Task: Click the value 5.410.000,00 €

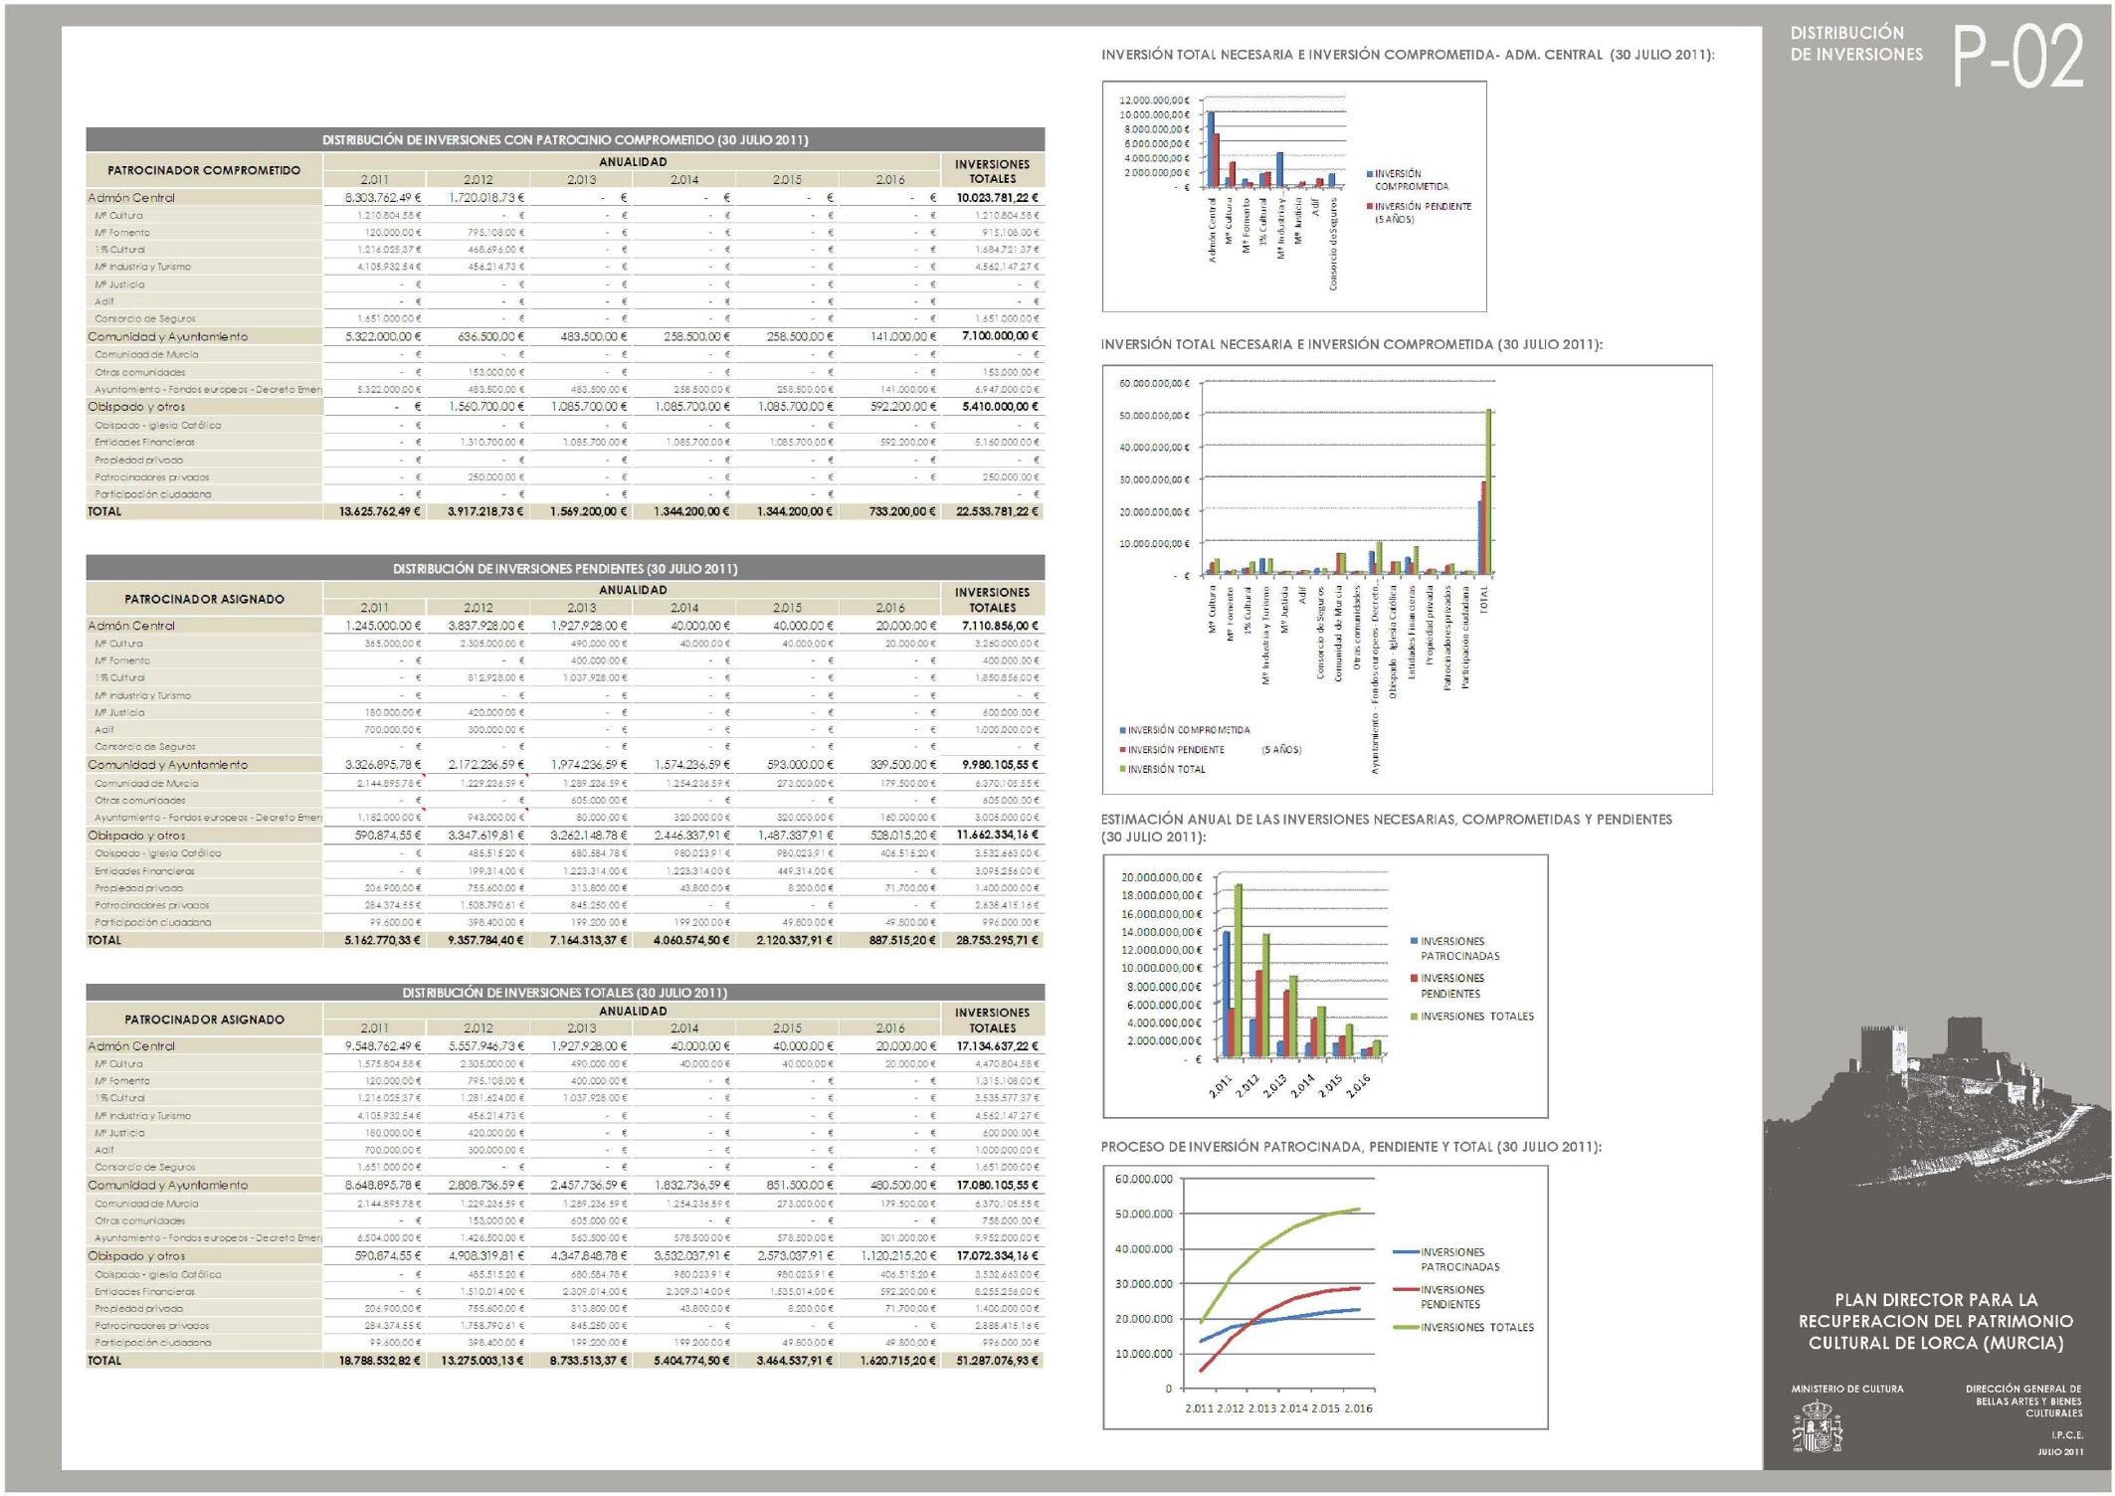Action: click(x=1000, y=406)
